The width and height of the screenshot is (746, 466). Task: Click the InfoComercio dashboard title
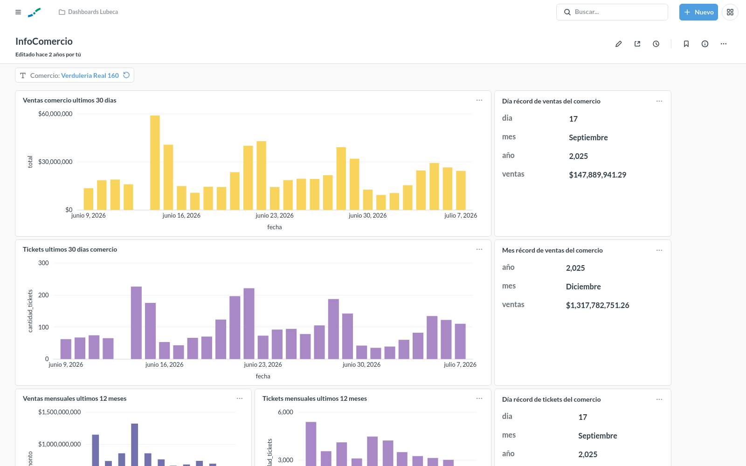pos(44,41)
